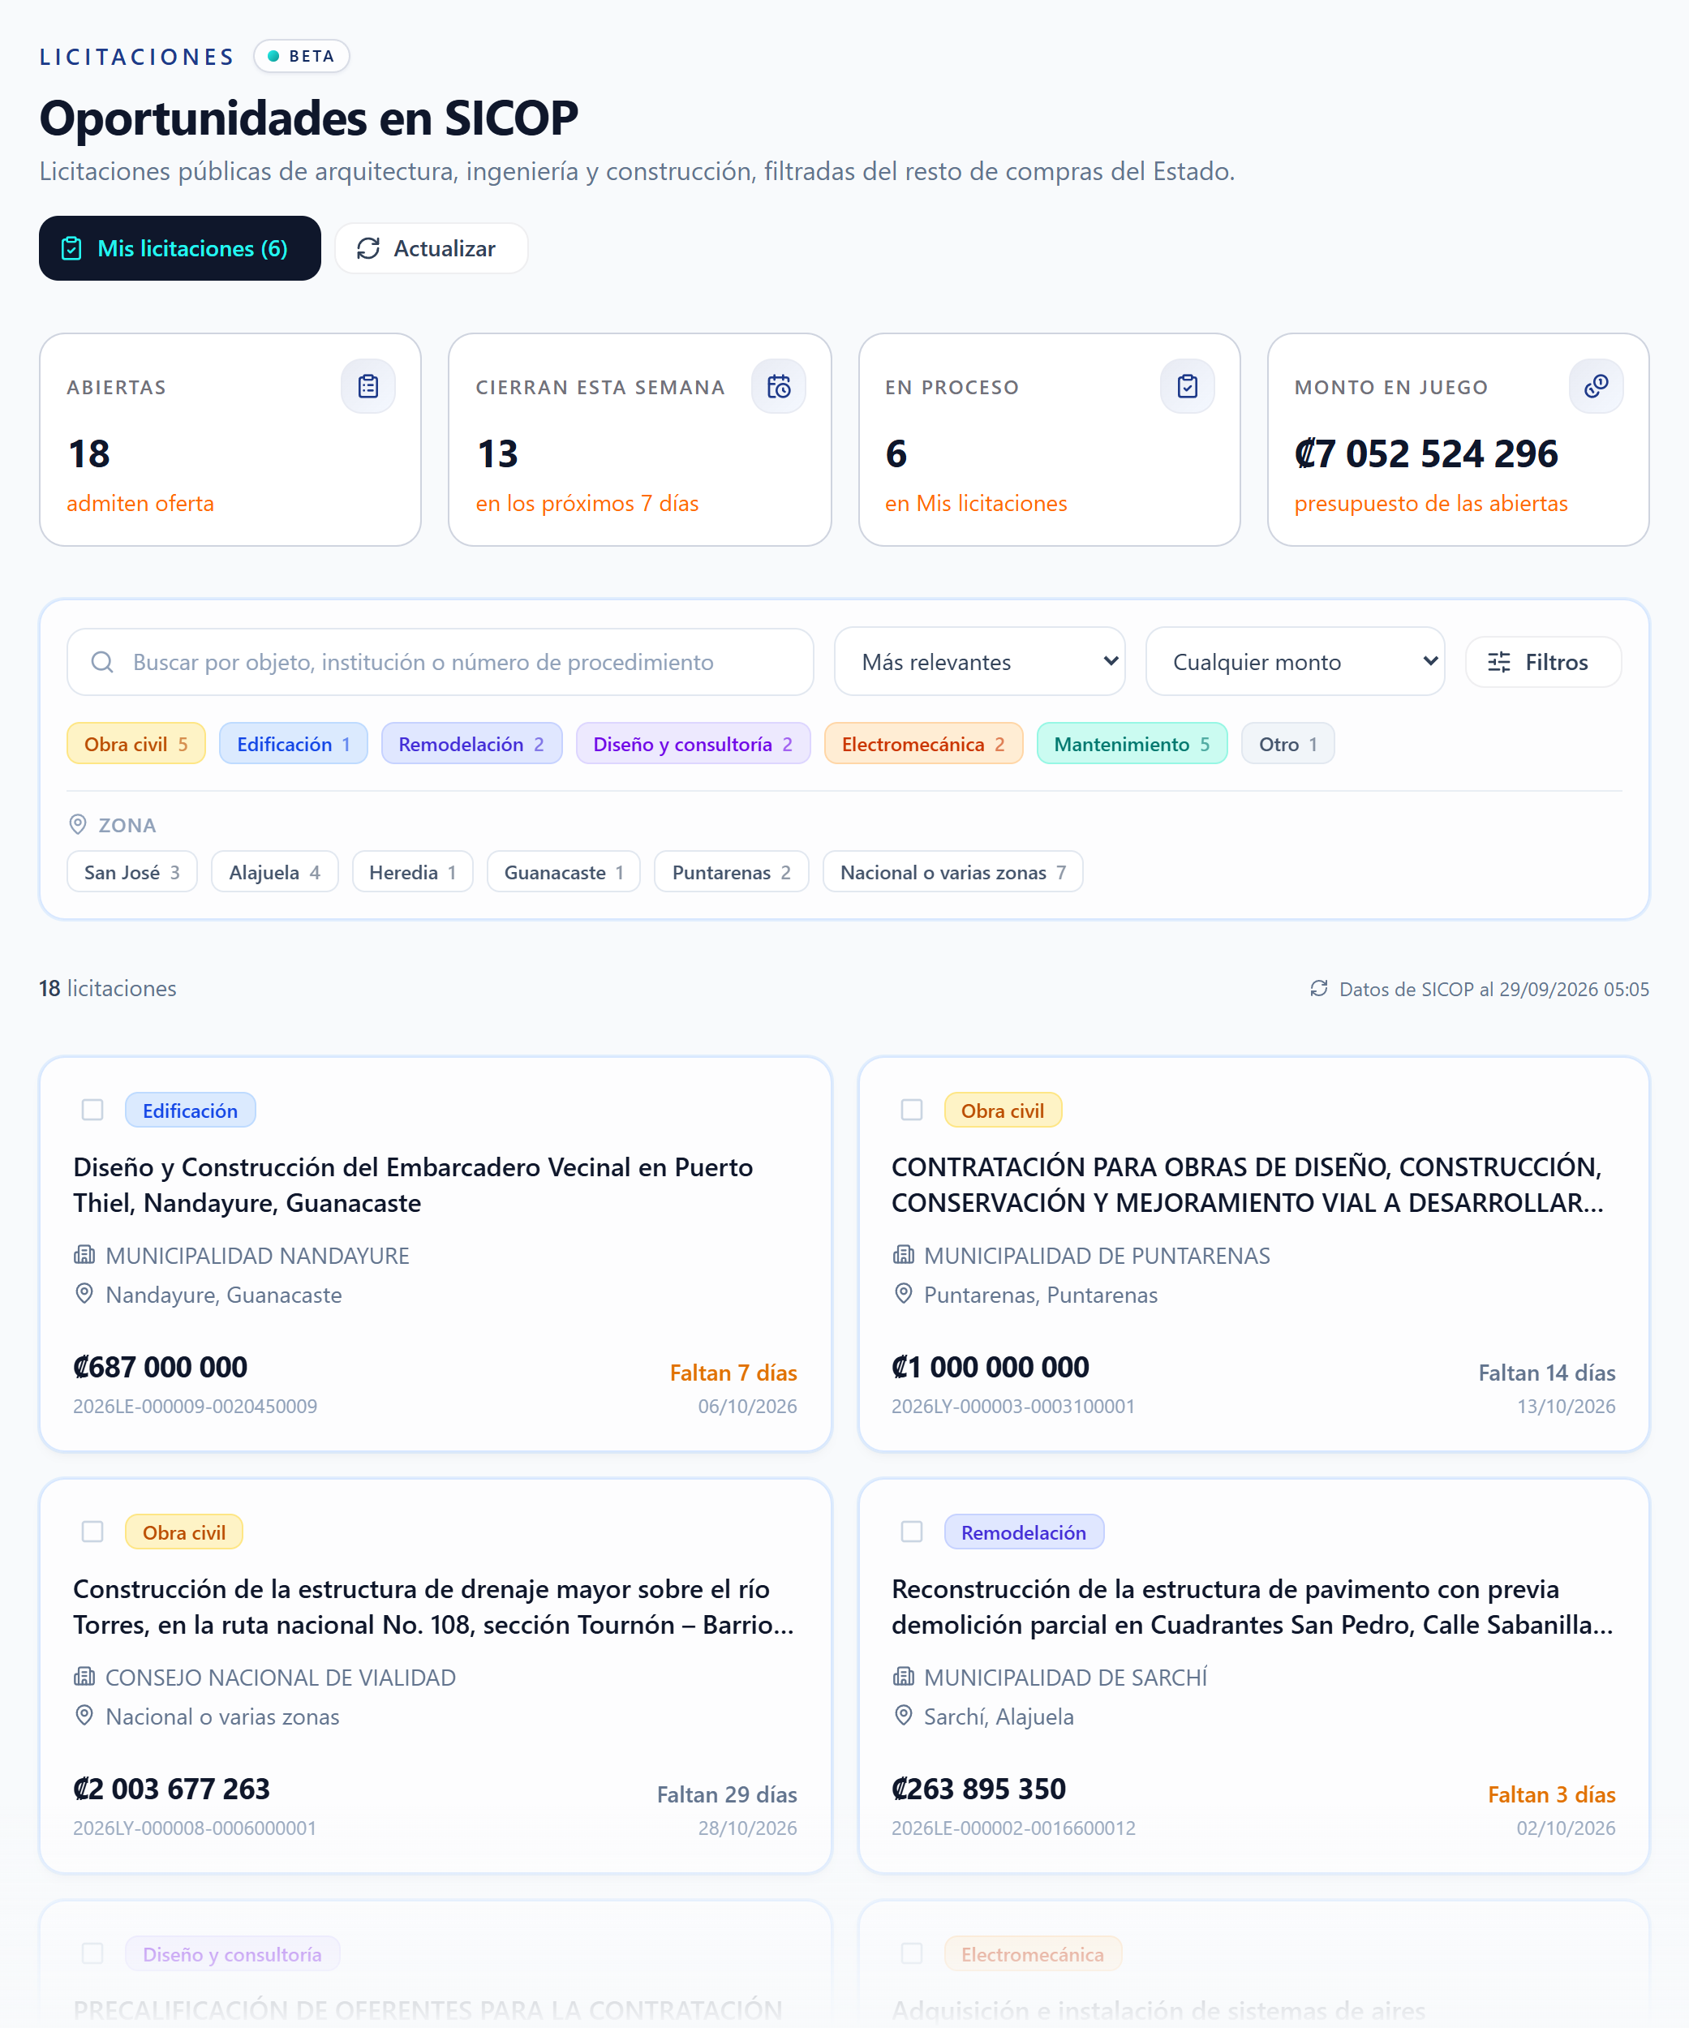Tick the checkbox on Municipalidad de Puntarenas card
The image size is (1689, 2028).
tap(912, 1110)
